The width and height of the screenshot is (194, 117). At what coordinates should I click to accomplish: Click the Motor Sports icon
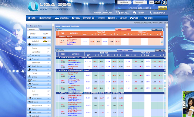(x=30, y=98)
